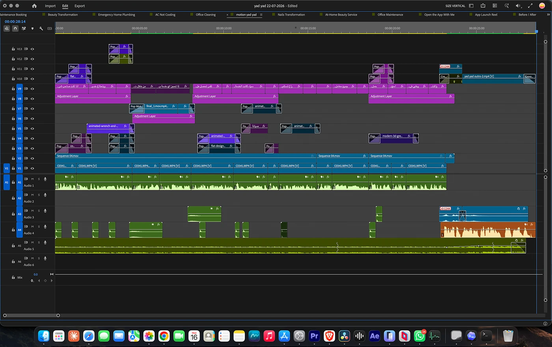This screenshot has width=552, height=347.
Task: Open the Progress Dashboard list icon
Action: click(495, 6)
